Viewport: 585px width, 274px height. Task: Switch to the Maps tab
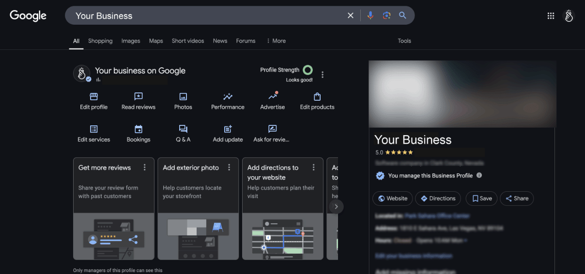pos(156,41)
